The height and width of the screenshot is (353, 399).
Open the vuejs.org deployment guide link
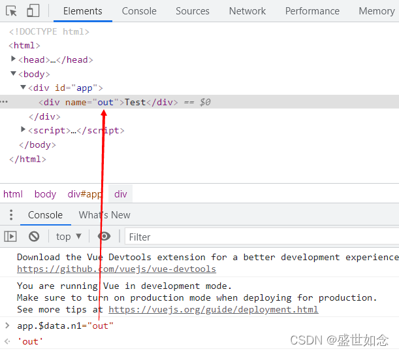(214, 309)
